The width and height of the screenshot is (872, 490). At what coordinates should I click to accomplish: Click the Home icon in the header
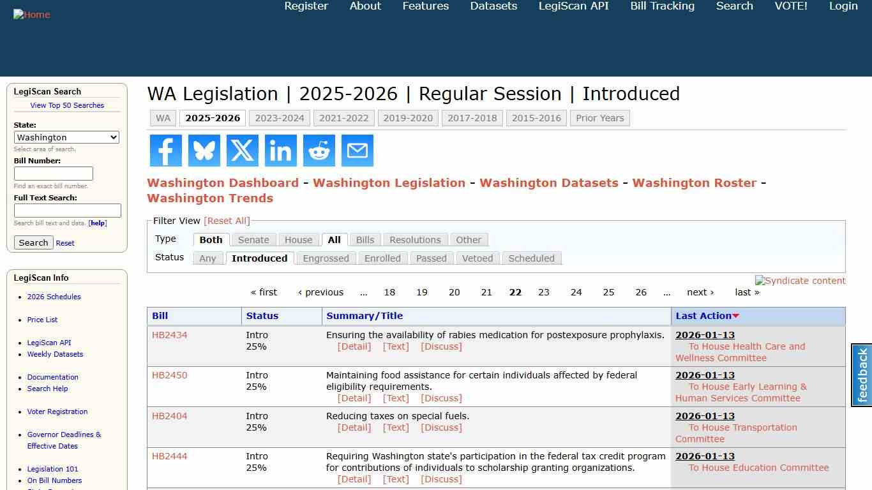point(31,14)
